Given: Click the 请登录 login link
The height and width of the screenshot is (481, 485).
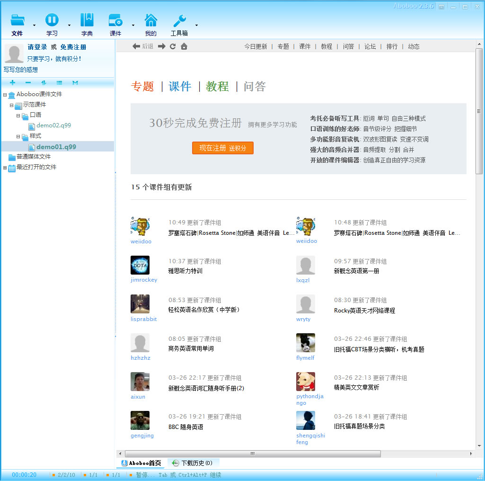Looking at the screenshot, I should coord(37,47).
